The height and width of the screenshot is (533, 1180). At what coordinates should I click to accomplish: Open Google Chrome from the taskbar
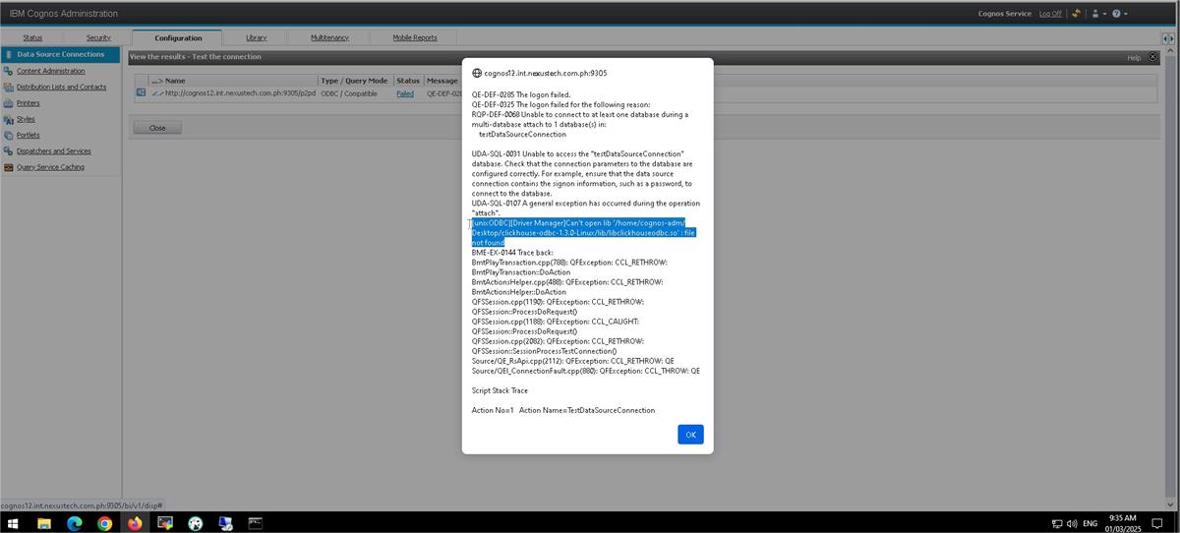105,523
